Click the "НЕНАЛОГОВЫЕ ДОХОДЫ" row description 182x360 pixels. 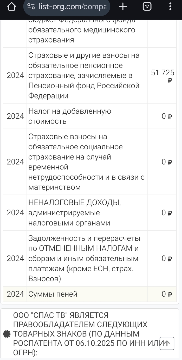coord(74,213)
